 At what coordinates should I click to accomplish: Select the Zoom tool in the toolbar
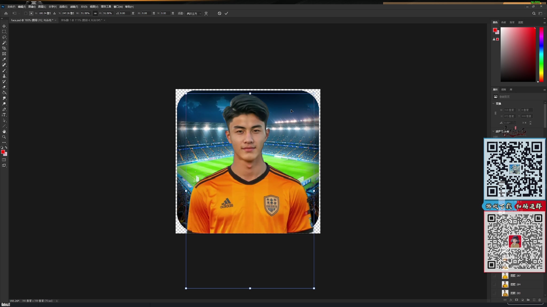pyautogui.click(x=4, y=137)
